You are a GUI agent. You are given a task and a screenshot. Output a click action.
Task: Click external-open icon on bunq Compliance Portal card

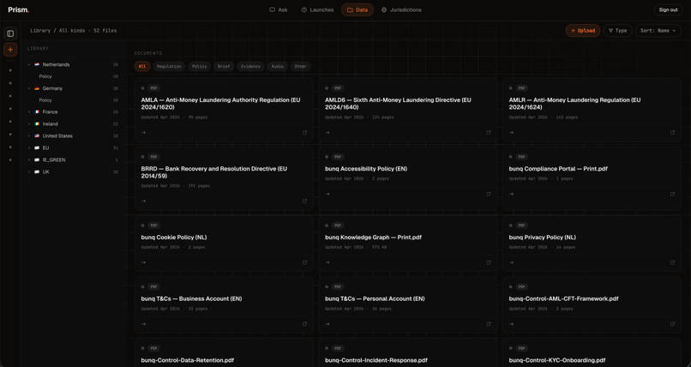[672, 195]
